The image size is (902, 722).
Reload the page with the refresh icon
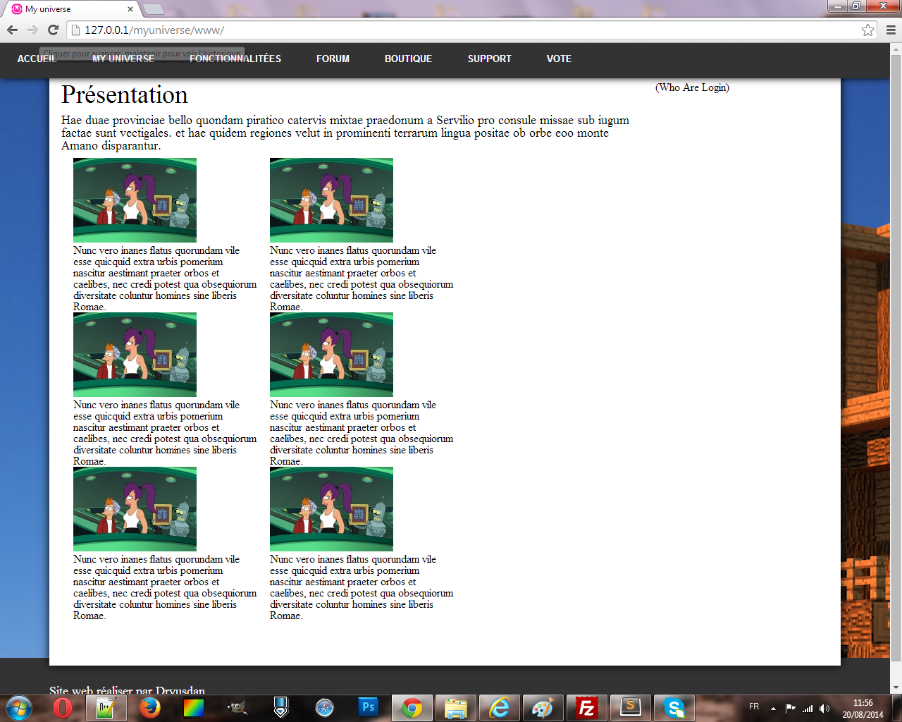coord(53,30)
